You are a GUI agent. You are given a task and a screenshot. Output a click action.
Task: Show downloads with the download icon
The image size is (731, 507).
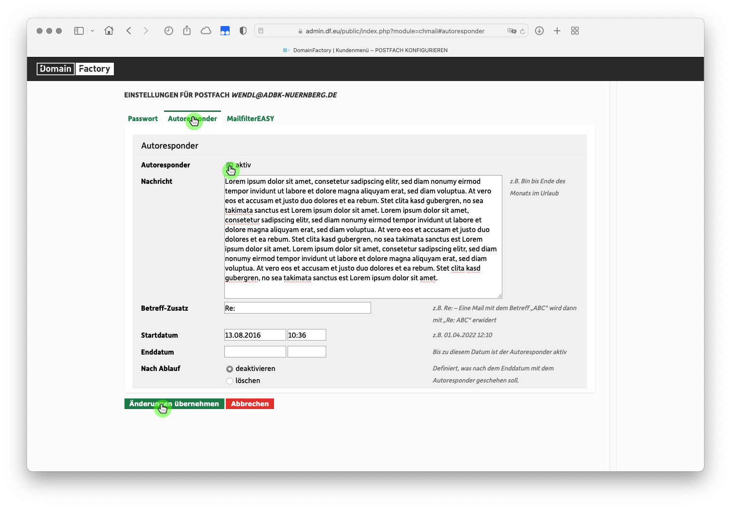[x=539, y=31]
